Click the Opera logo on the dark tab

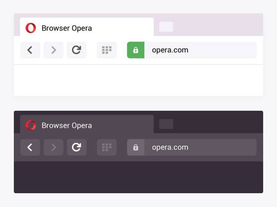click(x=31, y=125)
